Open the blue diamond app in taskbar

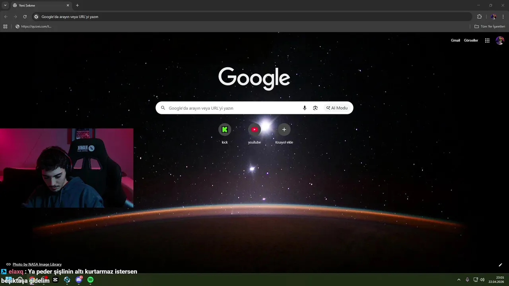(67, 280)
